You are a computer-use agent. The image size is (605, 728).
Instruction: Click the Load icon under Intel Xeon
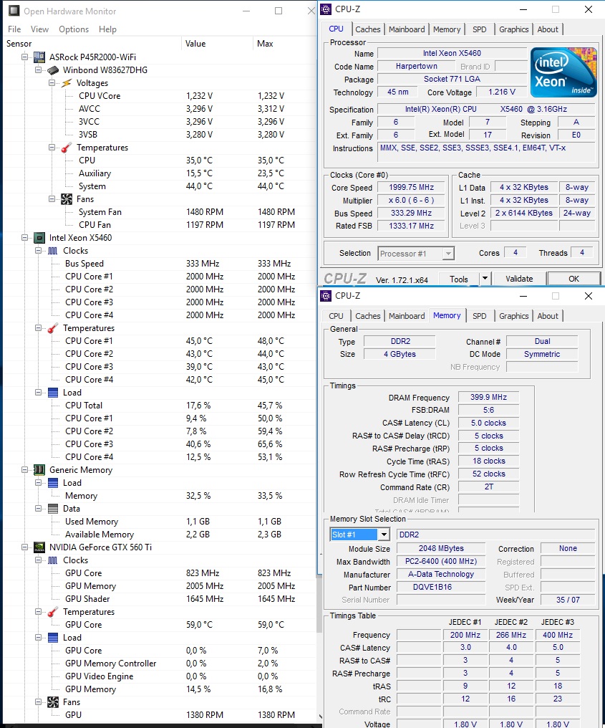point(53,393)
